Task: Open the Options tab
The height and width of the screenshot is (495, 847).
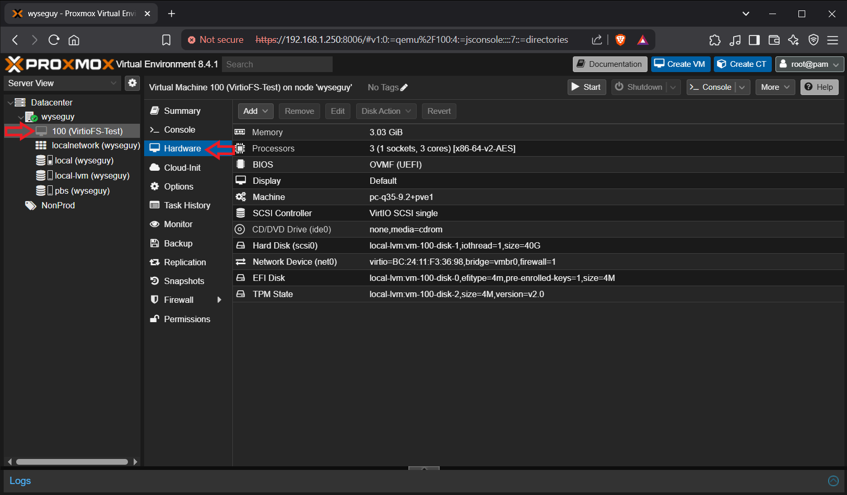Action: tap(188, 186)
